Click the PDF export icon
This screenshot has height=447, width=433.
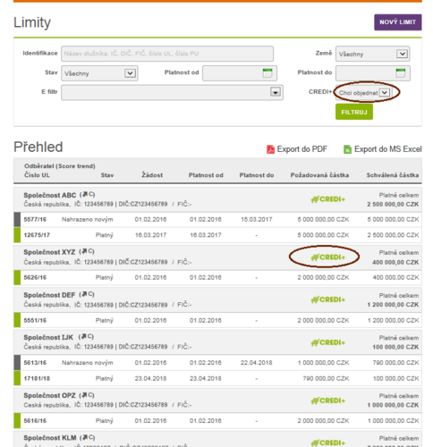tap(270, 149)
